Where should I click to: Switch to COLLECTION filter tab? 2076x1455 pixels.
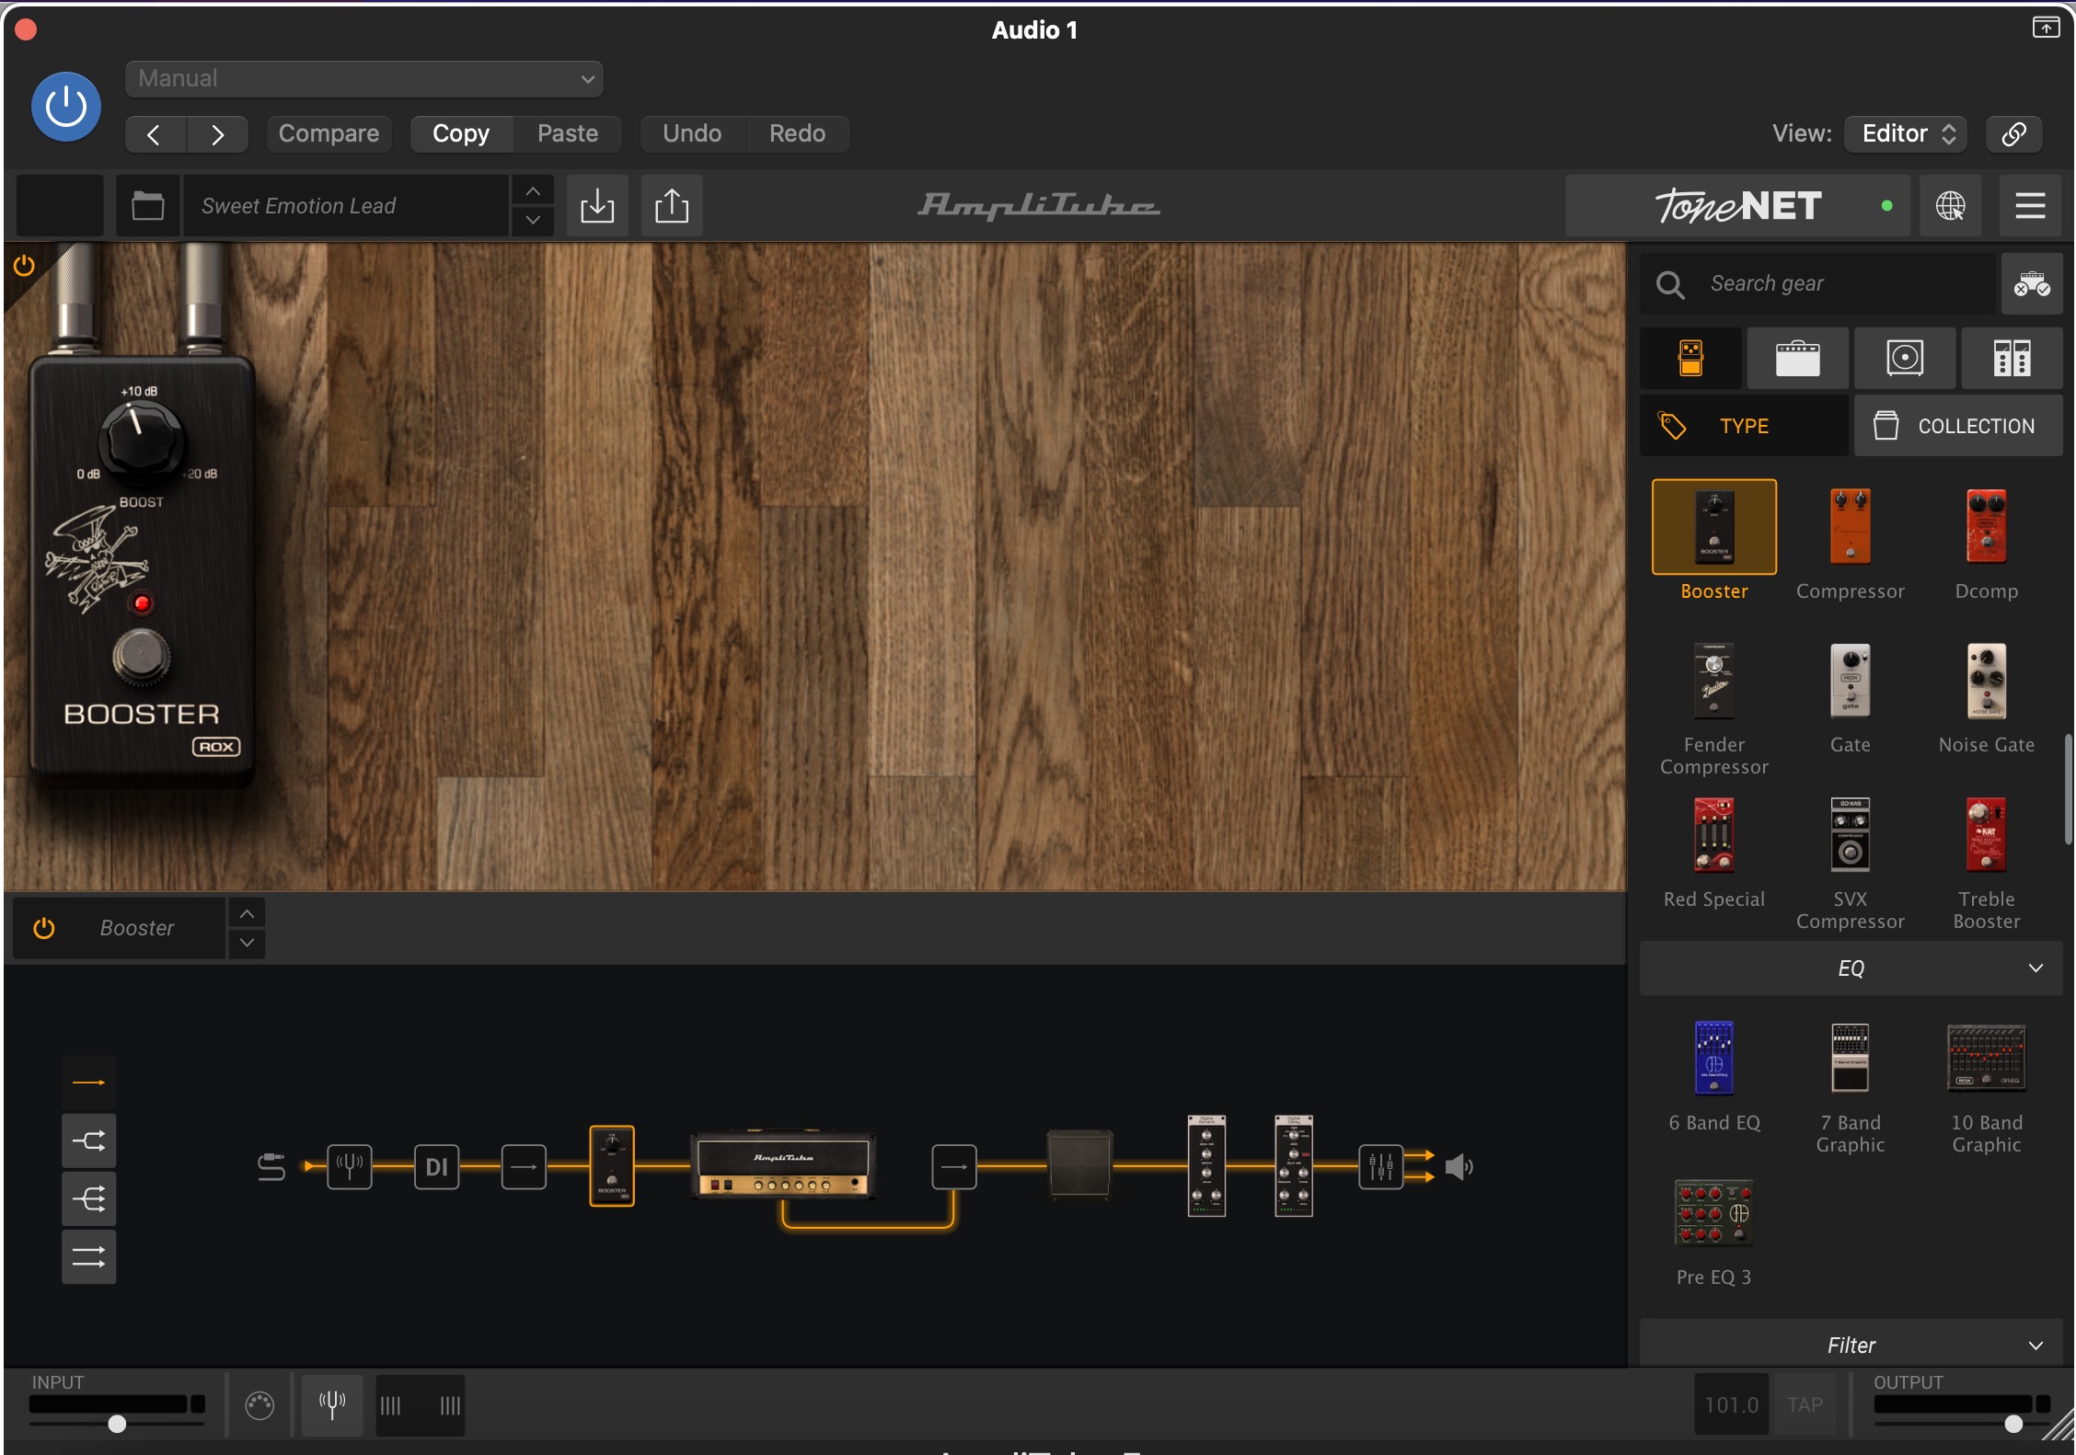1958,426
